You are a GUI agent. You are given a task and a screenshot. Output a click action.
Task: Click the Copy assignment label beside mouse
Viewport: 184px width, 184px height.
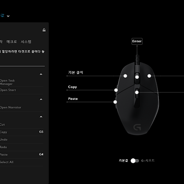coord(72,87)
